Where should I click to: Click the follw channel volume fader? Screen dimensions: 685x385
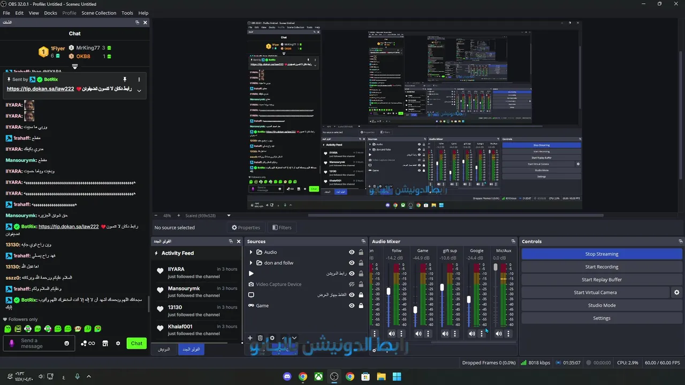(x=389, y=291)
